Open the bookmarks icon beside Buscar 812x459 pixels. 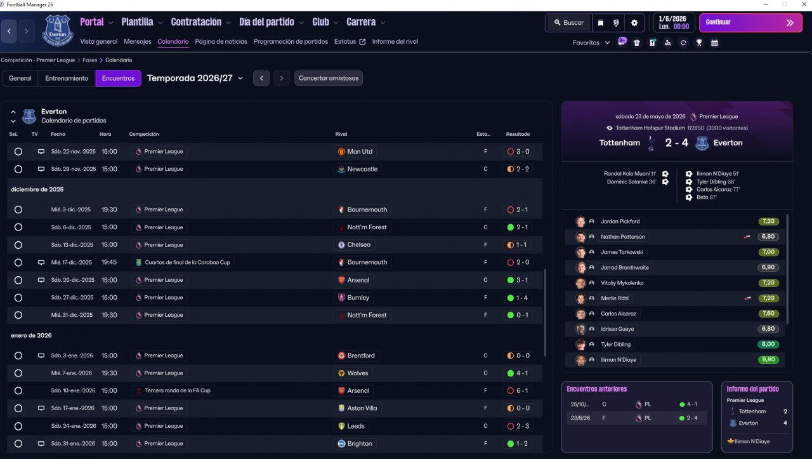[601, 23]
